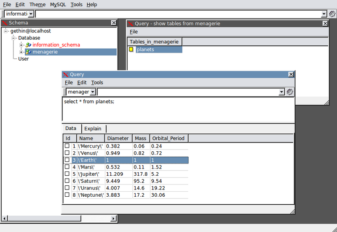Sort by the Orbital_Period column header
This screenshot has width=337, height=232.
[168, 138]
